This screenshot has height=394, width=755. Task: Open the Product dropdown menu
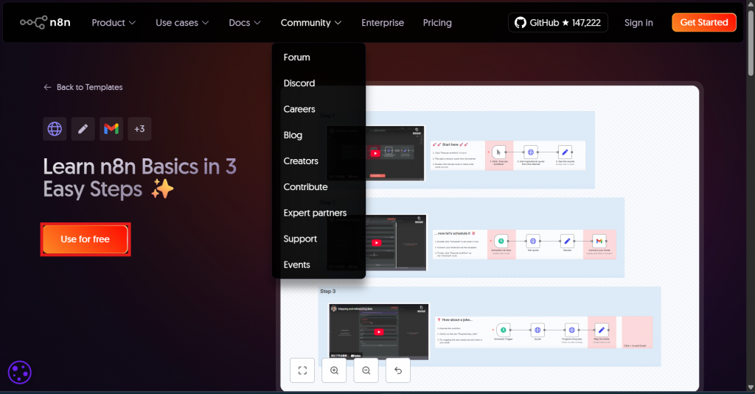tap(114, 23)
